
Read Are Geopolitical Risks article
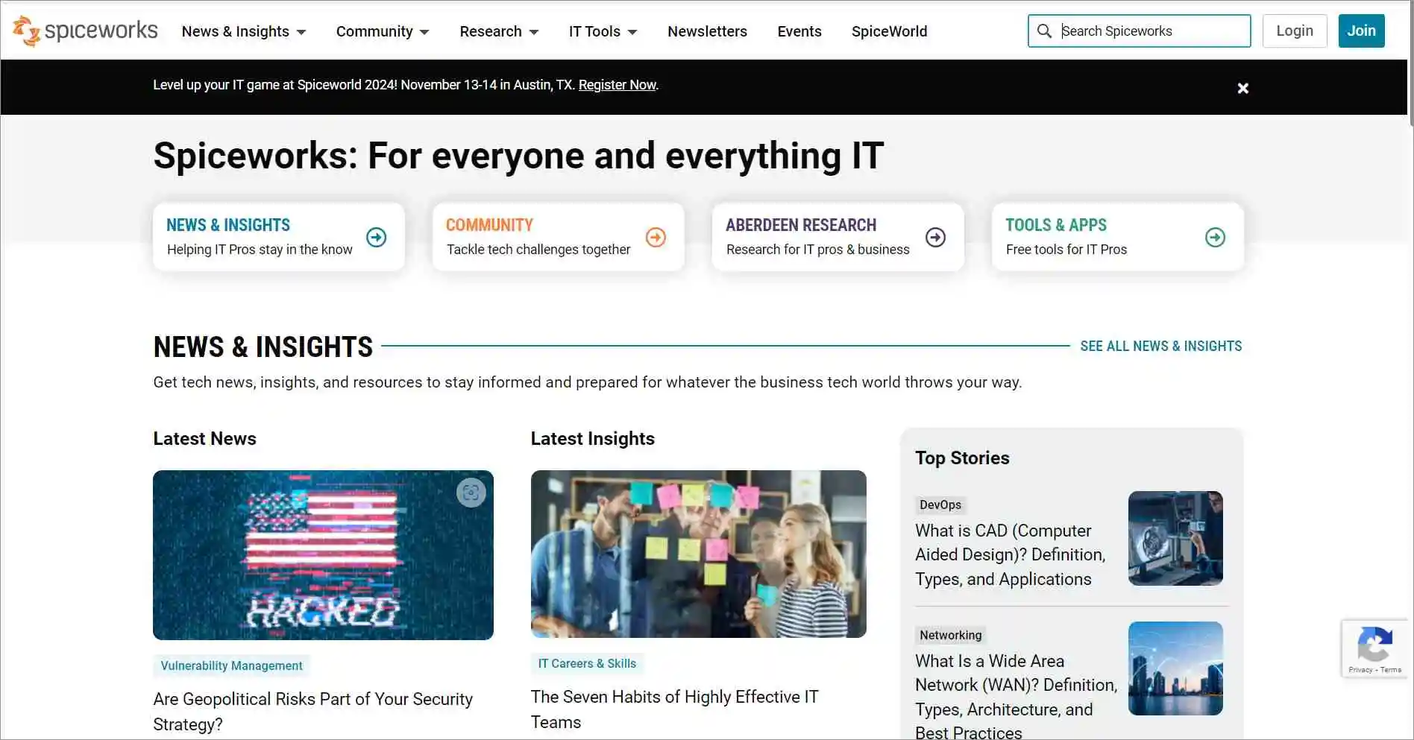tap(312, 711)
